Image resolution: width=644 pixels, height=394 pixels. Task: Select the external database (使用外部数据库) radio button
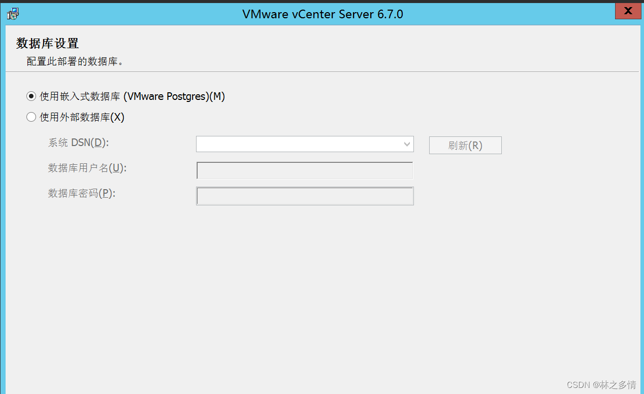click(31, 117)
